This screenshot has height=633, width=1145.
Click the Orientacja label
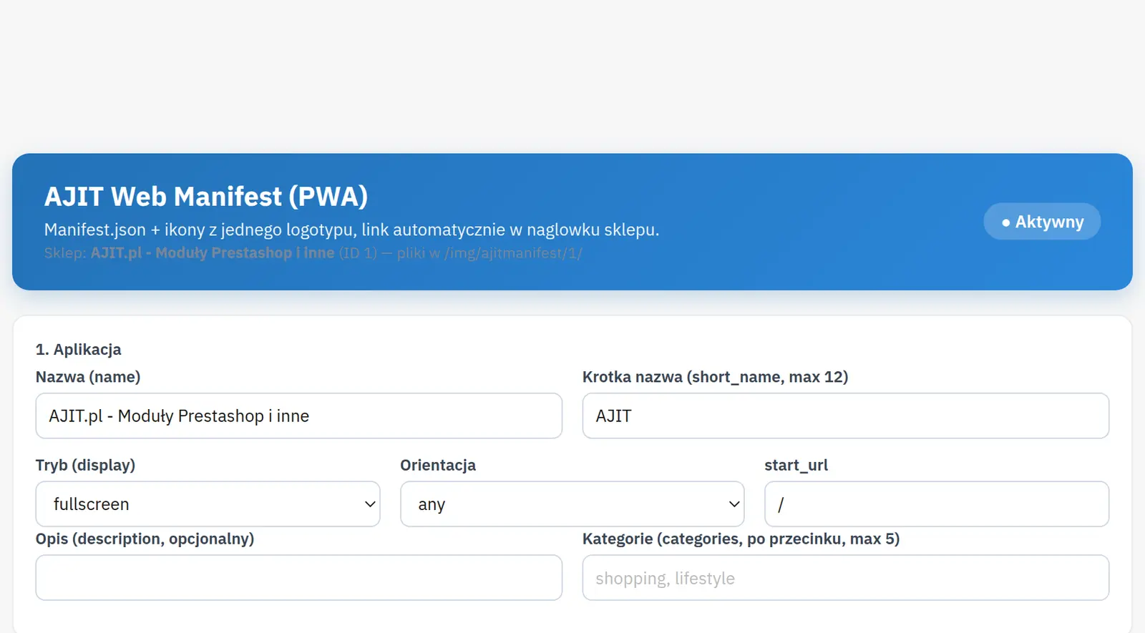438,465
